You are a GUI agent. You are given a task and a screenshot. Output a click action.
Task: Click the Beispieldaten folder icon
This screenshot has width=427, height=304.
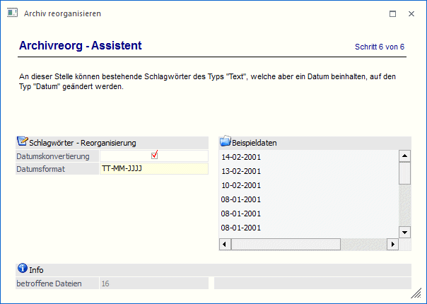point(226,141)
